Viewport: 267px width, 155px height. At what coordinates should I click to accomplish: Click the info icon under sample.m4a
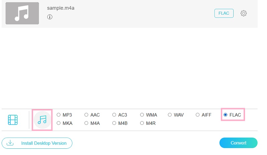coord(50,17)
